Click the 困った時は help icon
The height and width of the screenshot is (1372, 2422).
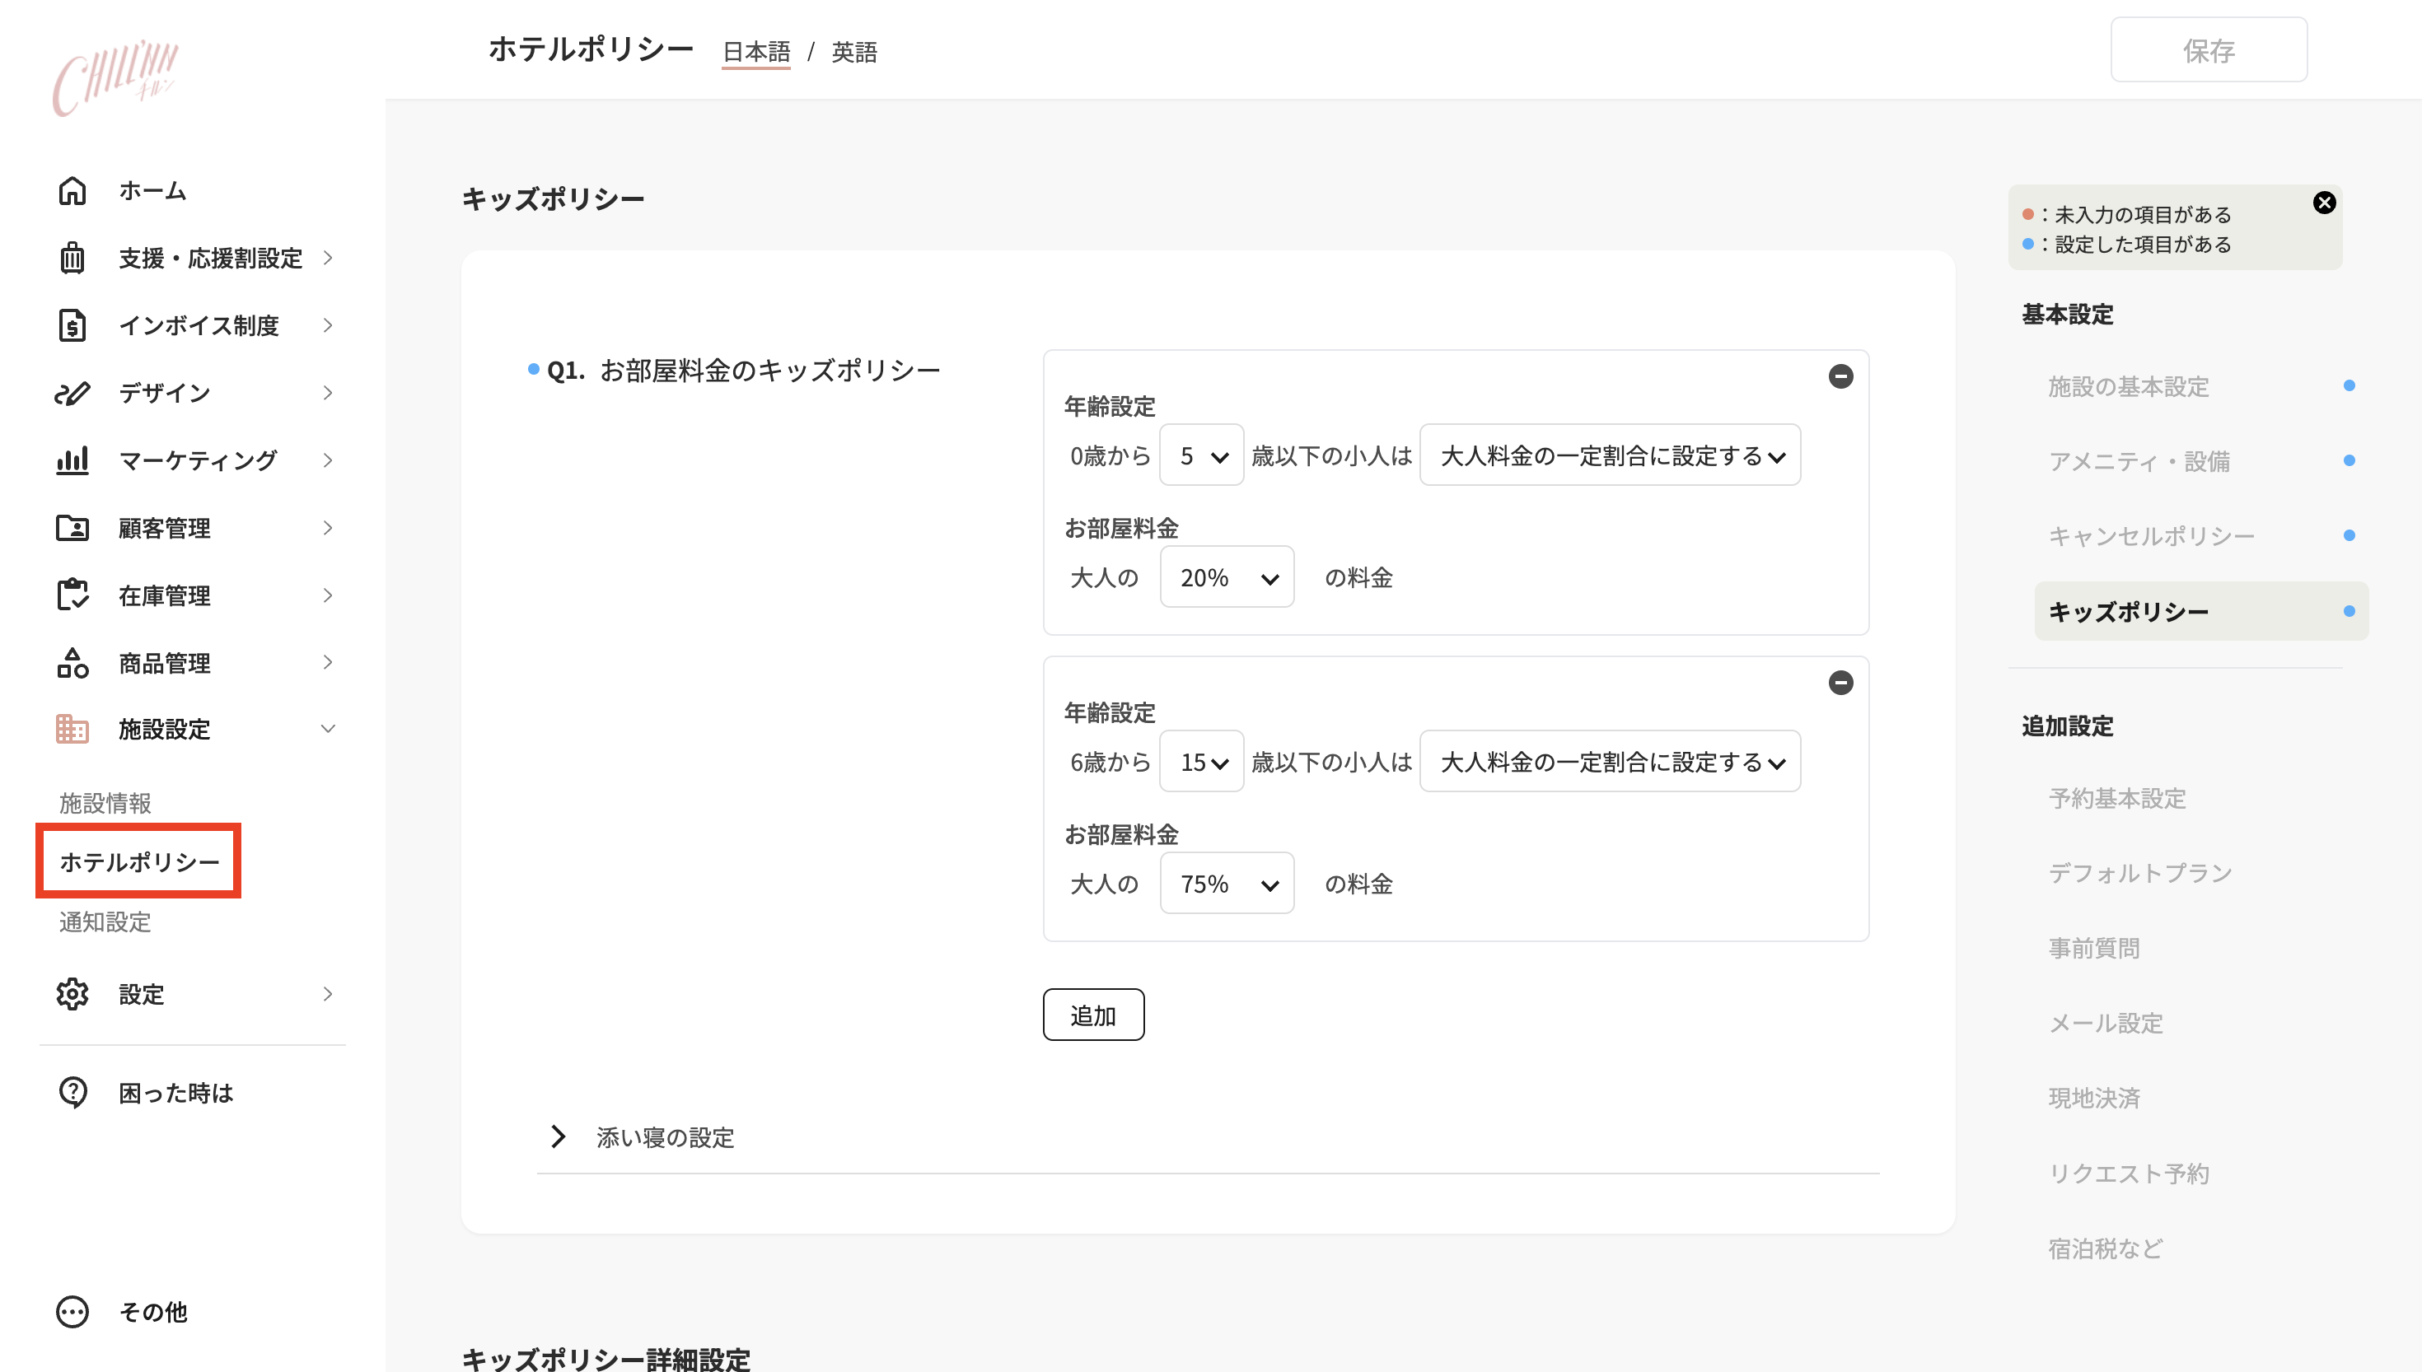tap(72, 1092)
